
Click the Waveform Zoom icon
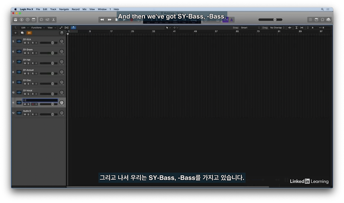point(290,28)
